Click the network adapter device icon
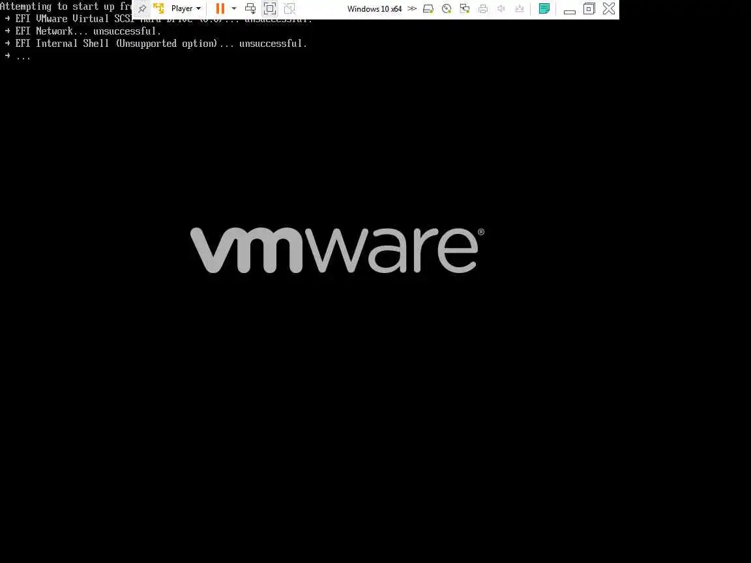This screenshot has width=751, height=563. (x=465, y=8)
